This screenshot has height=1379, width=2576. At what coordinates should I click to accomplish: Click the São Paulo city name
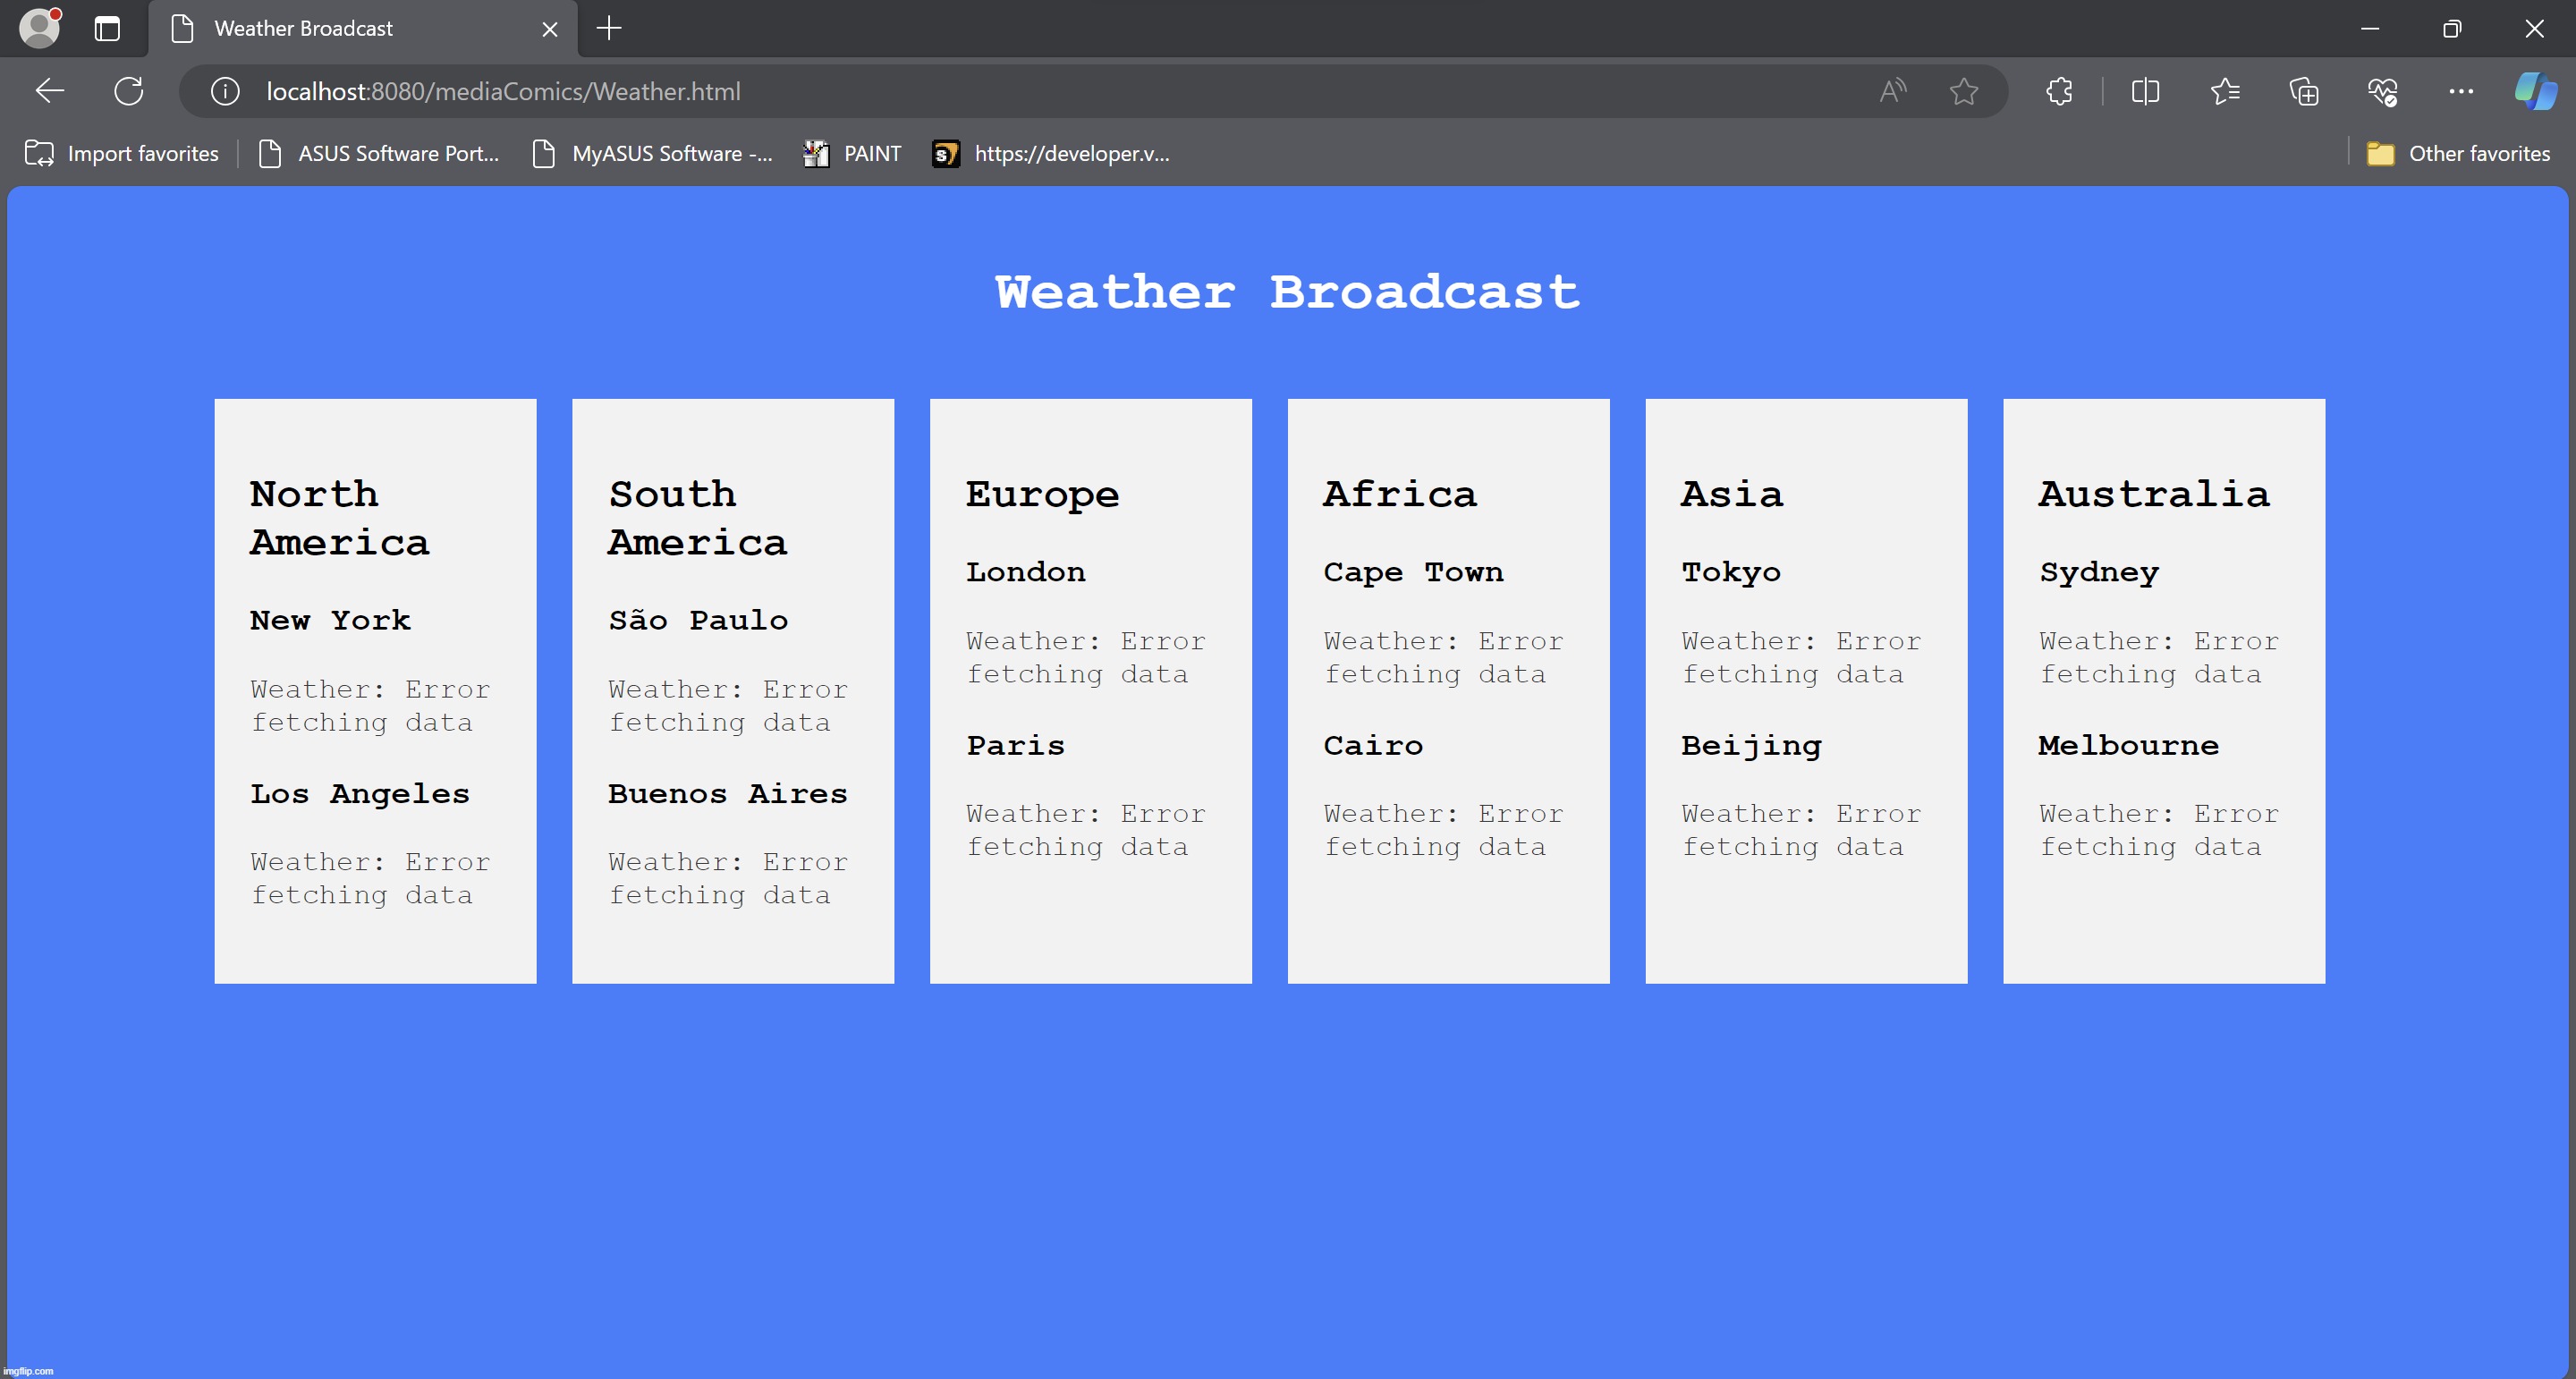[x=698, y=620]
